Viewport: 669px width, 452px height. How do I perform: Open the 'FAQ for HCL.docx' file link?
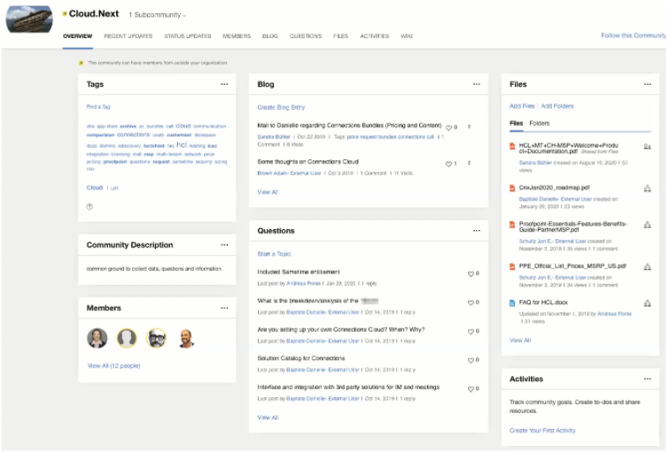543,303
